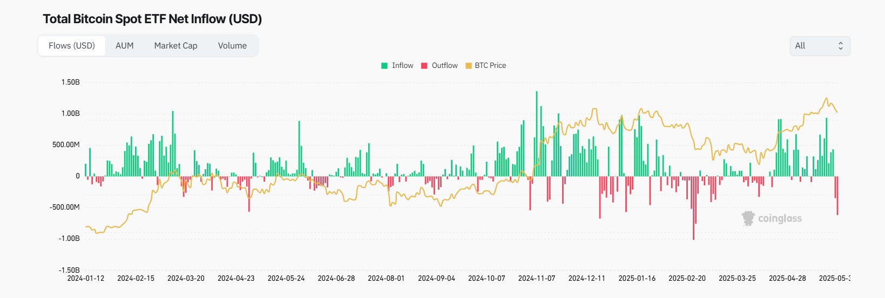Click the tallest green inflow bar
885x298 pixels.
[x=537, y=135]
